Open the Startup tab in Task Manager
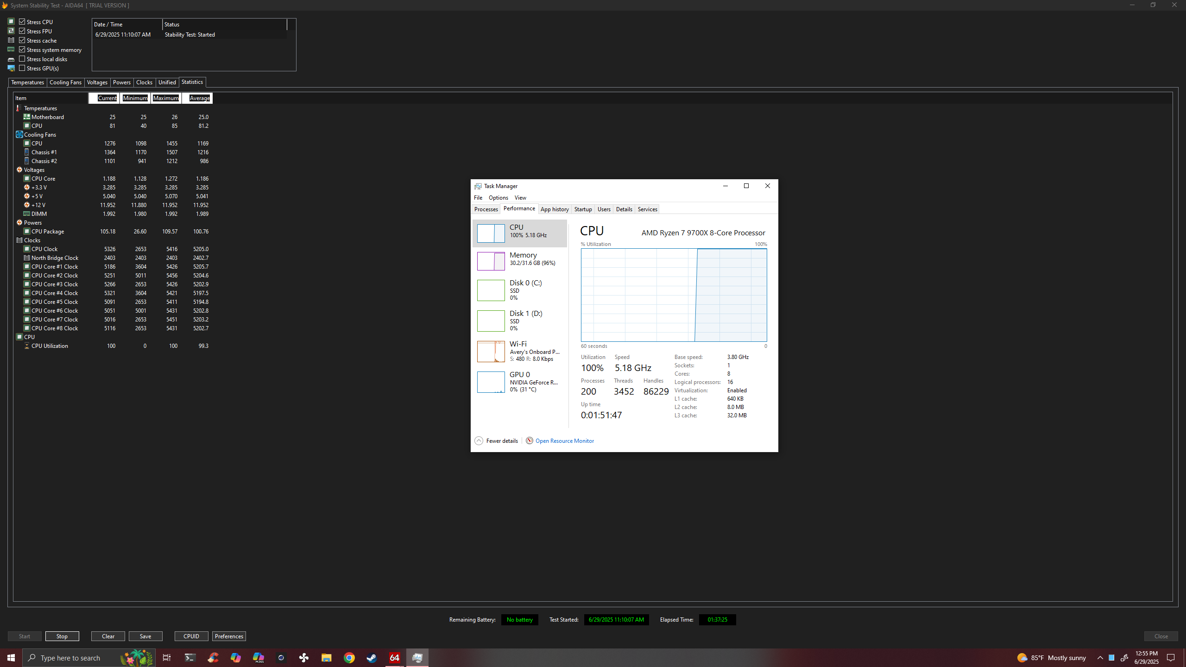 click(x=583, y=209)
